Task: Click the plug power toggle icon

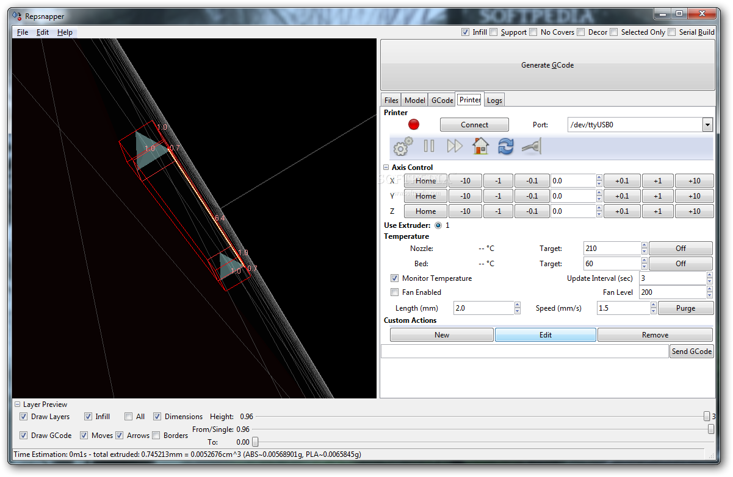Action: (x=532, y=146)
